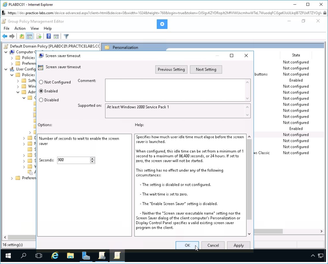Apply the screen saver timeout setting
Image resolution: width=328 pixels, height=264 pixels.
[239, 245]
